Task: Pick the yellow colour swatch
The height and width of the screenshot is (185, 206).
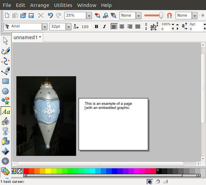Action: click(x=48, y=171)
